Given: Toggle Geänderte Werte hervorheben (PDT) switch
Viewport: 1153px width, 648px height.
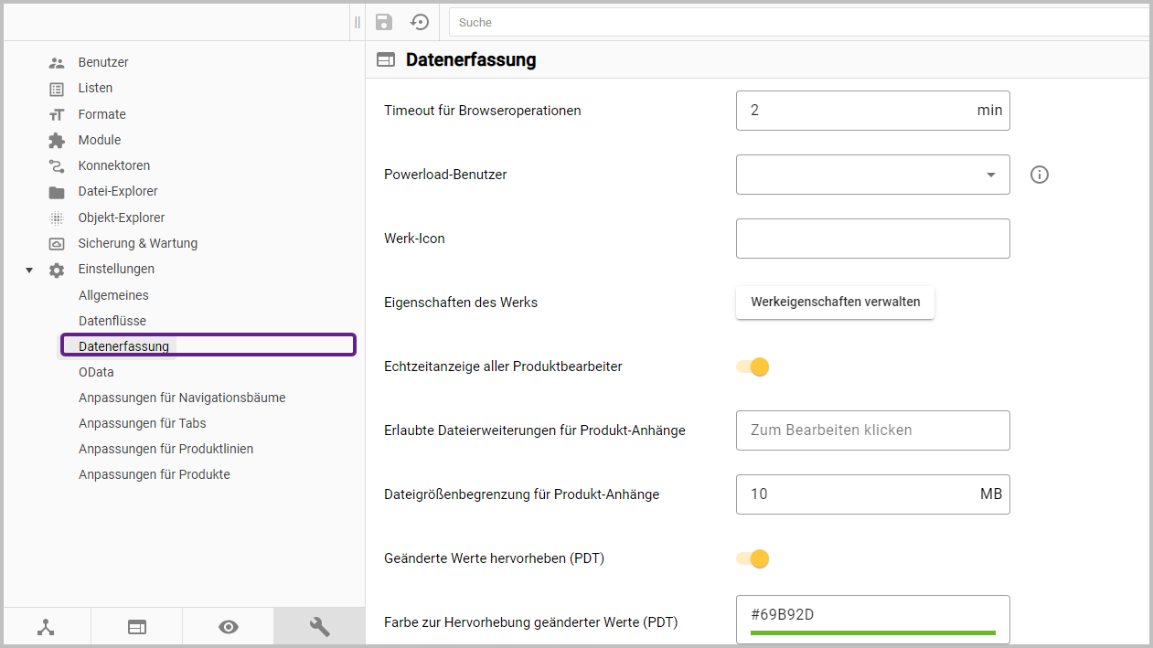Looking at the screenshot, I should coord(753,558).
